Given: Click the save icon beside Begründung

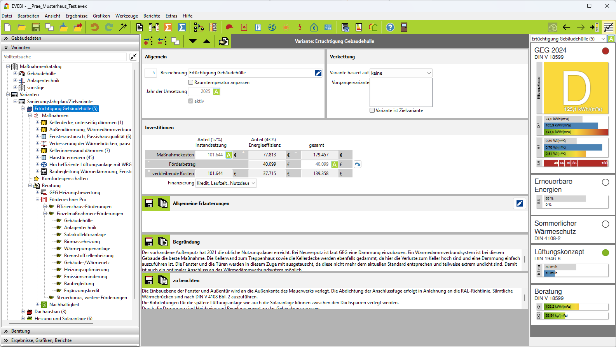Looking at the screenshot, I should [149, 242].
